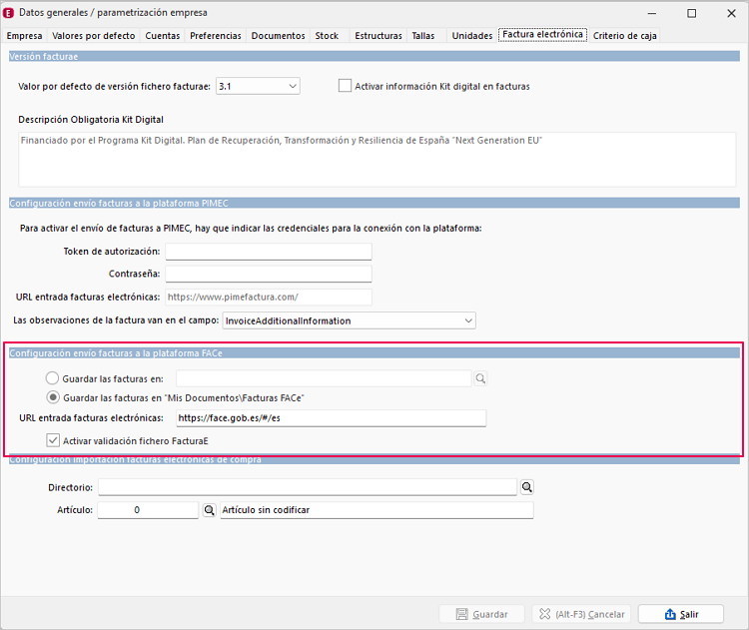Click the folder search icon beside Guardar las facturas en
Screen dimensions: 749x630
point(480,378)
